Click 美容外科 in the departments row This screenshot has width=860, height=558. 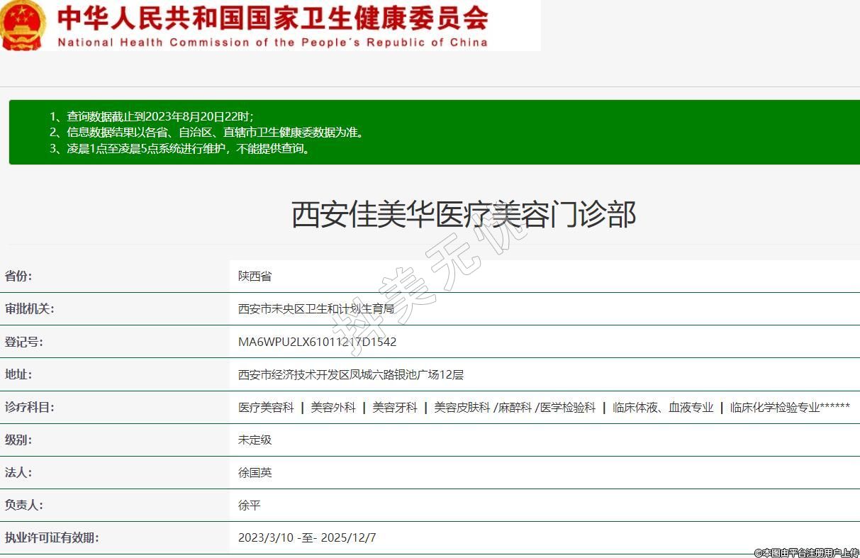333,408
